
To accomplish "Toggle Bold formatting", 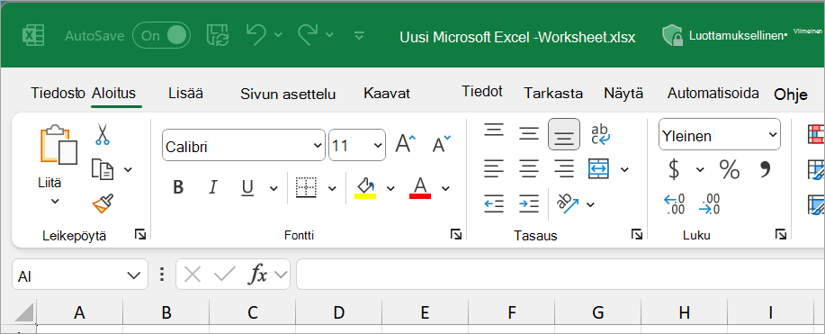I will click(178, 187).
